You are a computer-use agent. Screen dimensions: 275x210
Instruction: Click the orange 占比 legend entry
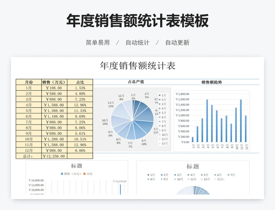pos(88,174)
